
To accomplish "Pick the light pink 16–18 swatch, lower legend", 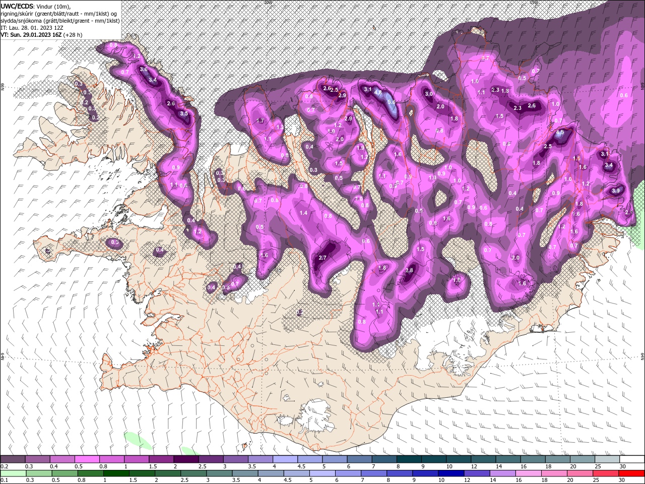I will [x=528, y=473].
